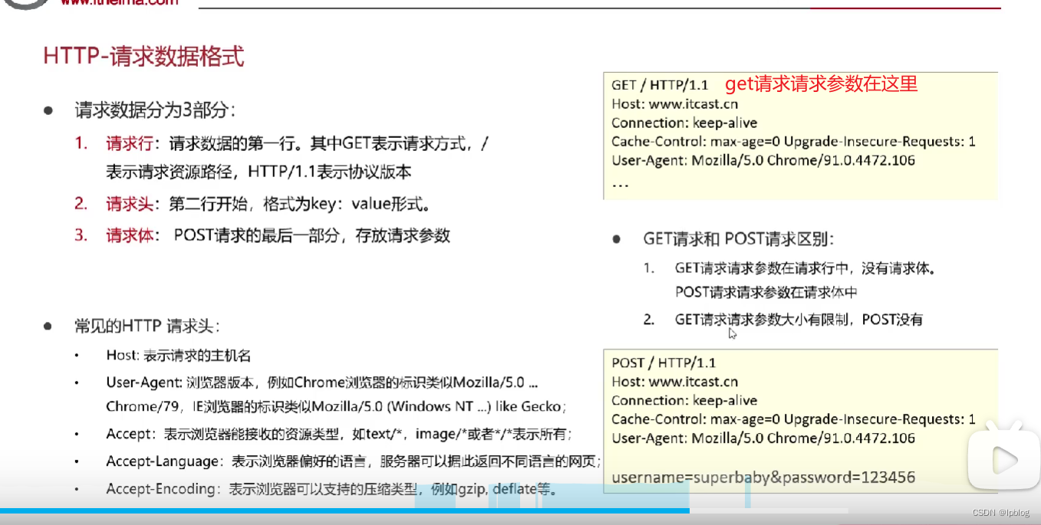
Task: Click the text "常见的HTTP 请求头:"
Action: point(147,326)
